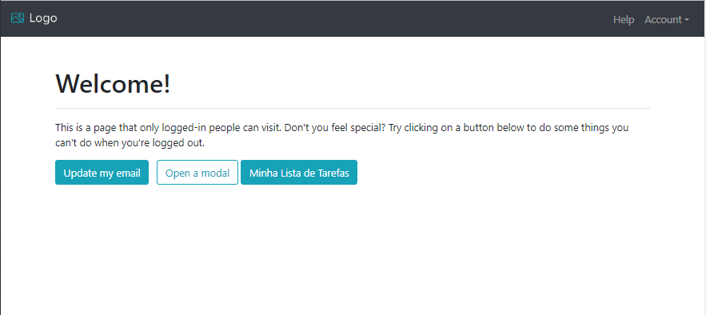Launch the Open a modal button
The image size is (706, 315).
pos(197,173)
